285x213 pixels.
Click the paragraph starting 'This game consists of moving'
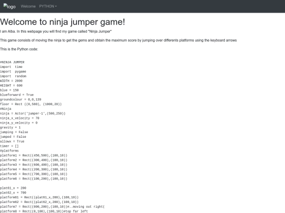pyautogui.click(x=118, y=40)
